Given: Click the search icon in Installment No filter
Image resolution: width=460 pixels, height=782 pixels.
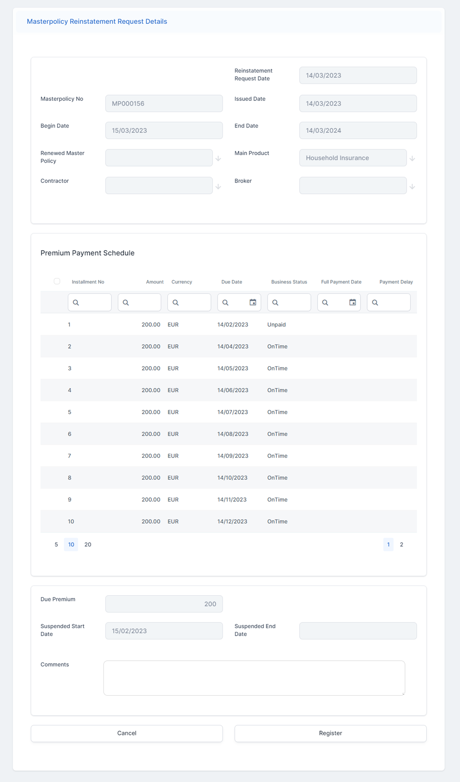Looking at the screenshot, I should [76, 303].
